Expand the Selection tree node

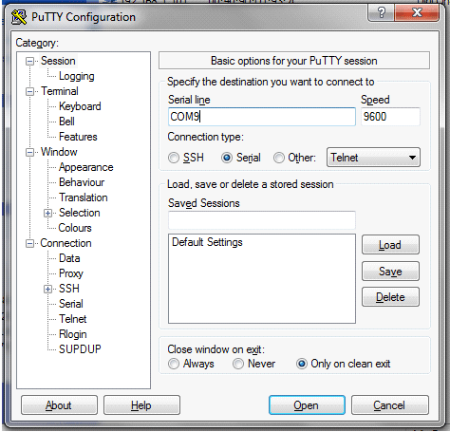[47, 213]
